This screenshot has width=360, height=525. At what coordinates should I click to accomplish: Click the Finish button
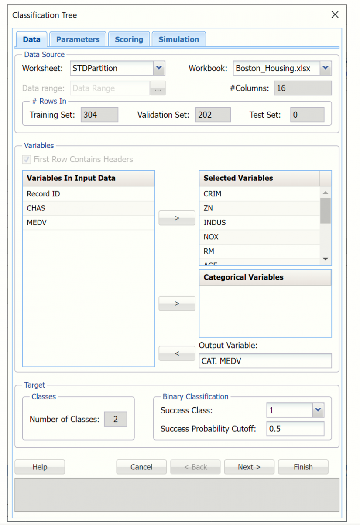tap(303, 467)
